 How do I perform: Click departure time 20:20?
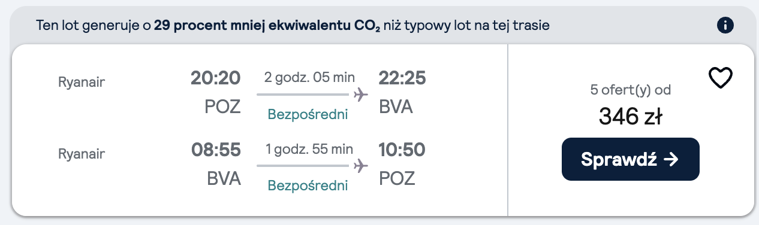pyautogui.click(x=216, y=78)
